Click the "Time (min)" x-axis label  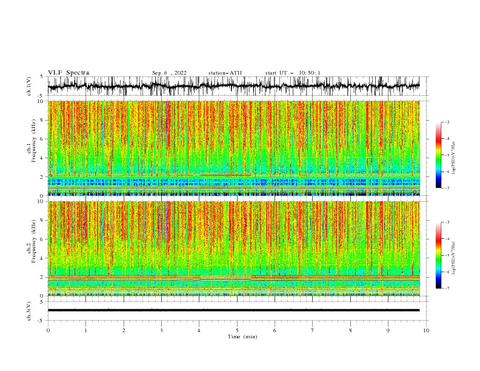(x=242, y=336)
